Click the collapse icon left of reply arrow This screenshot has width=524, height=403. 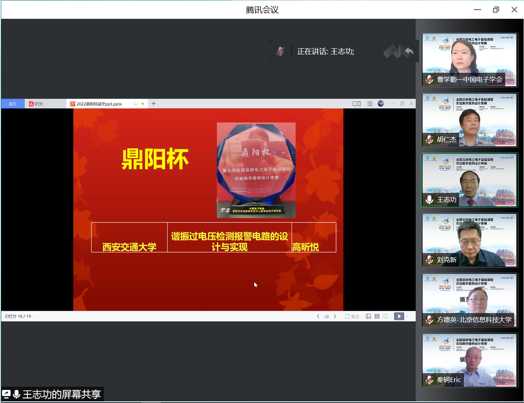click(x=391, y=51)
